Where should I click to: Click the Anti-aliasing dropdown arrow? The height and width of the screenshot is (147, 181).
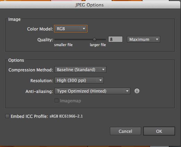pos(127,91)
